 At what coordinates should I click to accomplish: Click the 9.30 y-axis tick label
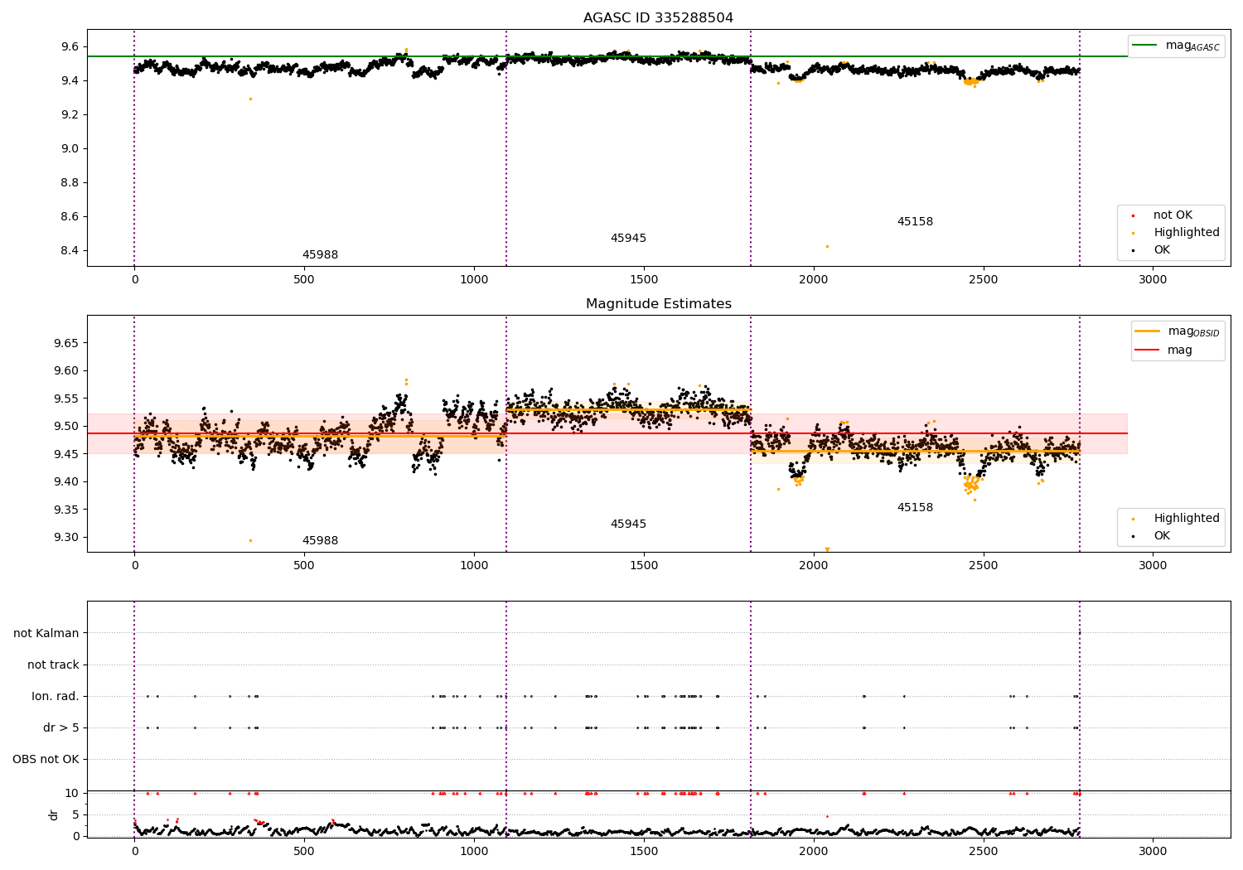(66, 538)
